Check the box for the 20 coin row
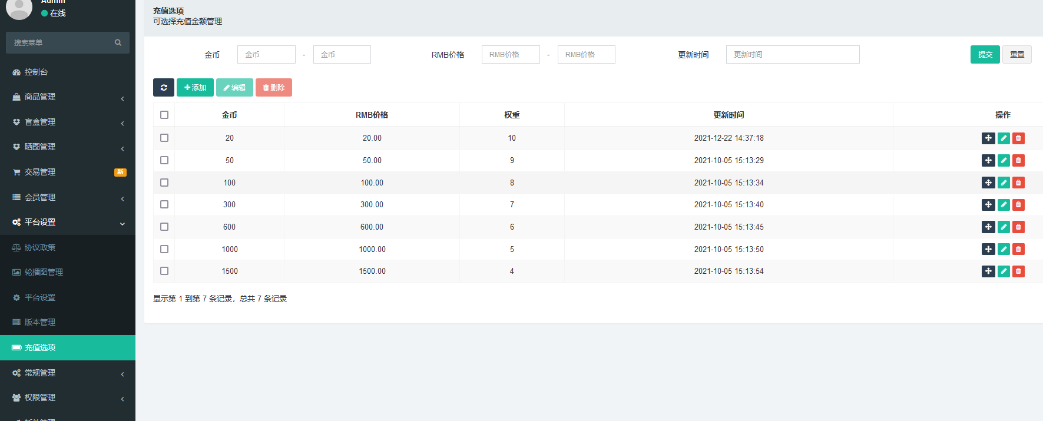 point(164,138)
